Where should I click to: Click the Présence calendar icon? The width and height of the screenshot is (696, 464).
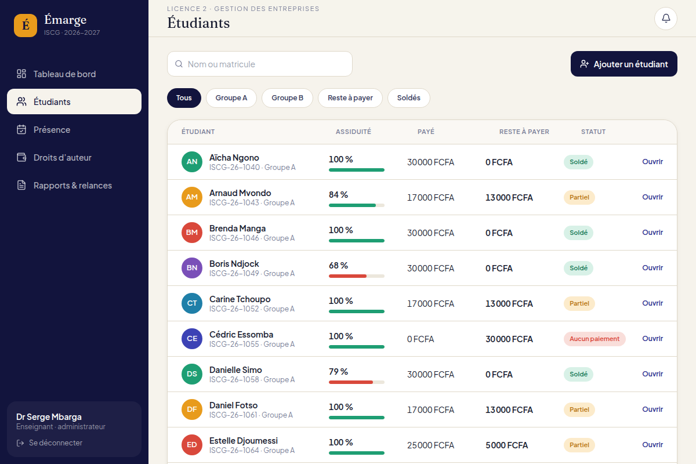coord(21,129)
